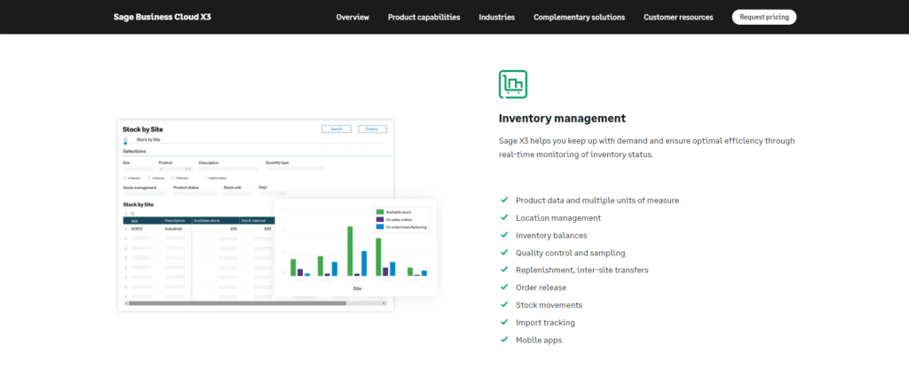This screenshot has height=385, width=909.
Task: Open the Overview nav item
Action: click(352, 17)
